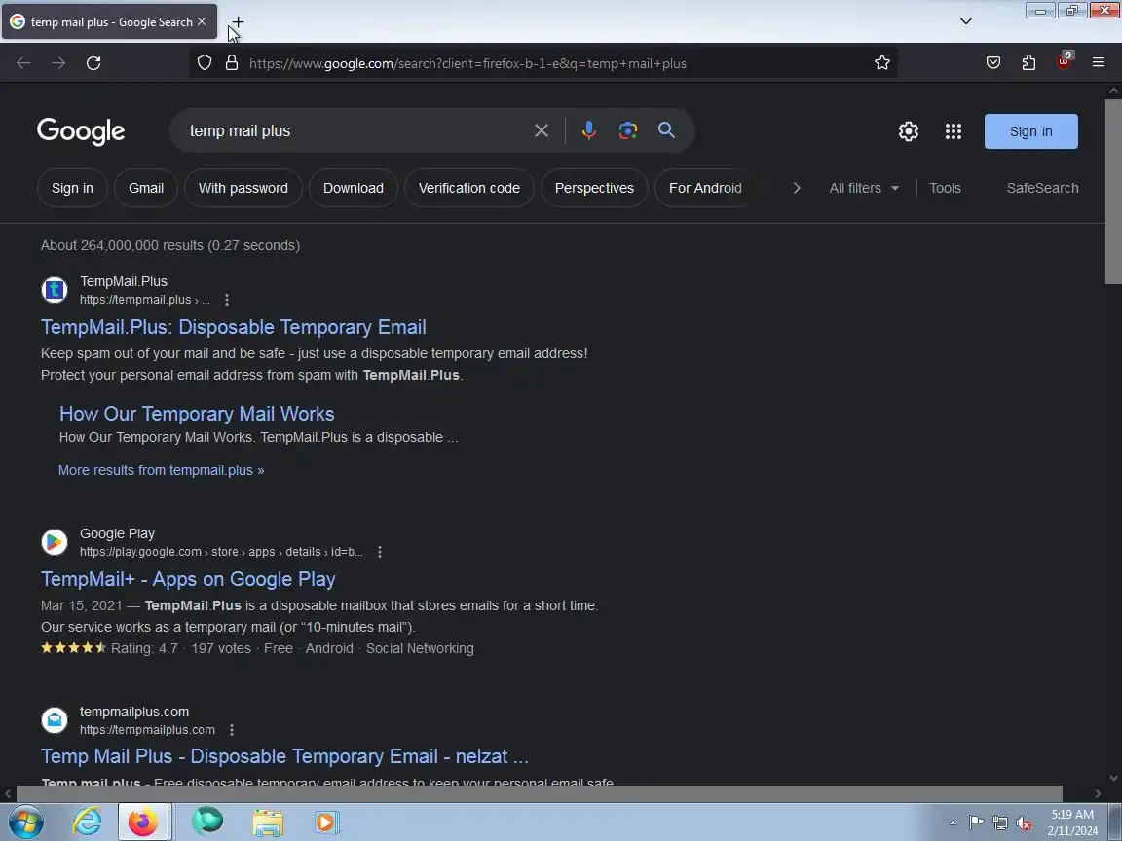
Task: Select the 'temp mail plus - Google Search' tab
Action: [109, 22]
